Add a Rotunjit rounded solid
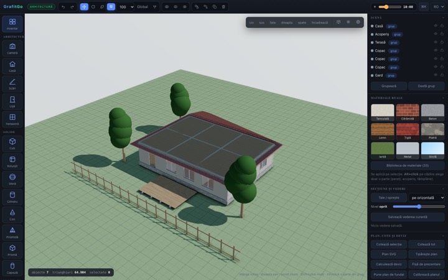The height and width of the screenshot is (280, 448). pos(12,161)
